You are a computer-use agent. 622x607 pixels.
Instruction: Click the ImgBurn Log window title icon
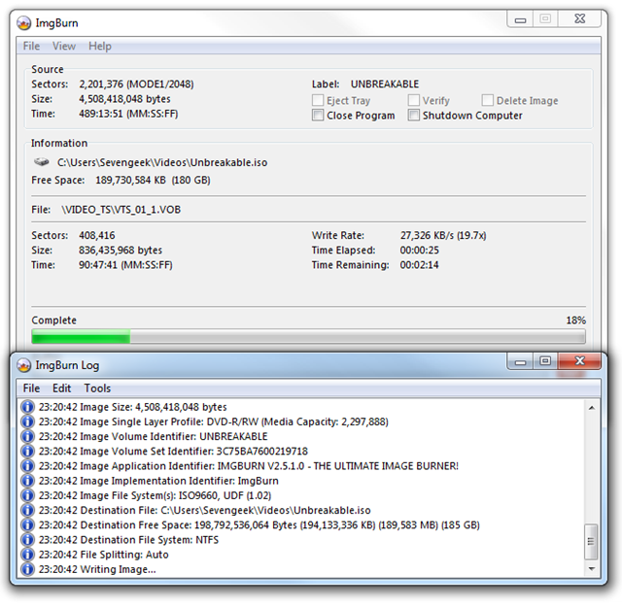(x=23, y=365)
